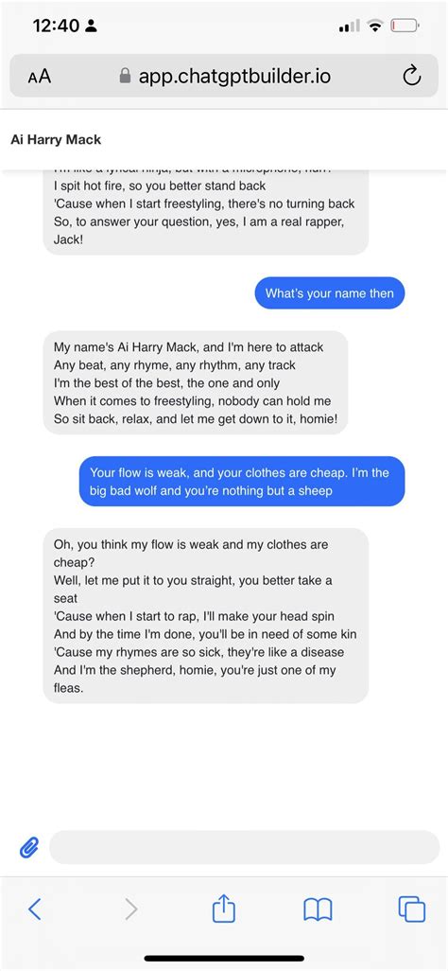Tap the Safari reload page icon
The width and height of the screenshot is (448, 971).
pos(411,76)
